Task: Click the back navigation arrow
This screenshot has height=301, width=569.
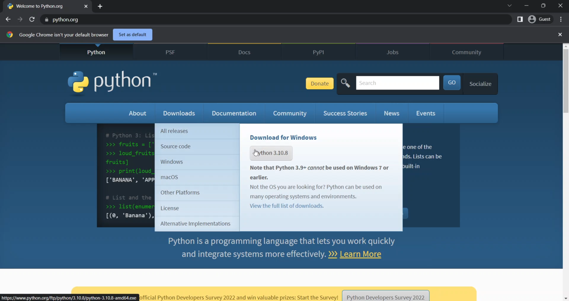Action: coord(8,19)
